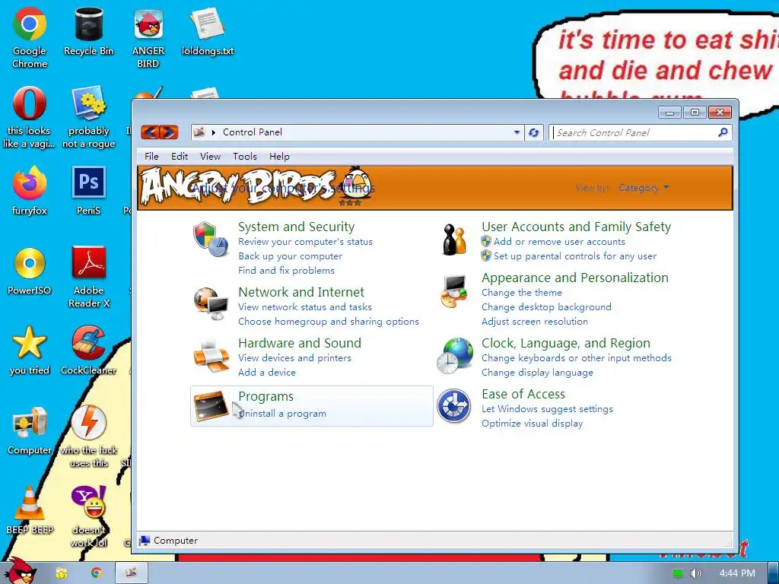Screen dimensions: 779x584
Task: Click the volume speaker tray icon
Action: (695, 573)
